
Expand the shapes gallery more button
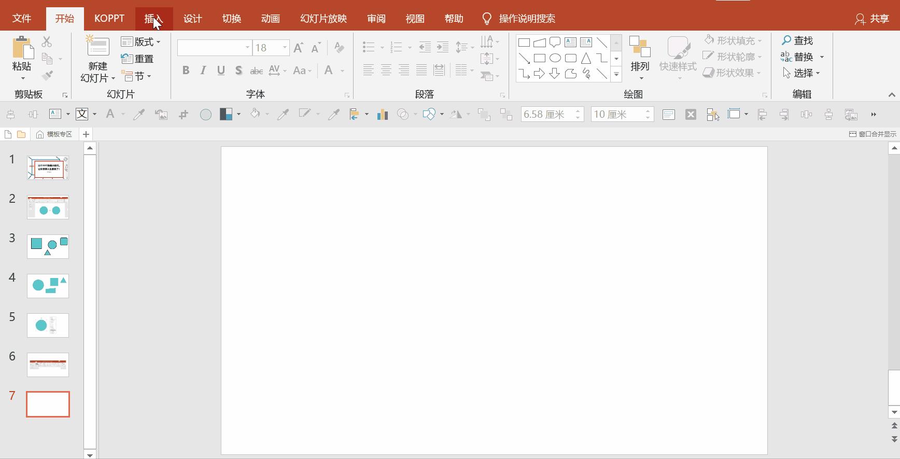point(616,75)
